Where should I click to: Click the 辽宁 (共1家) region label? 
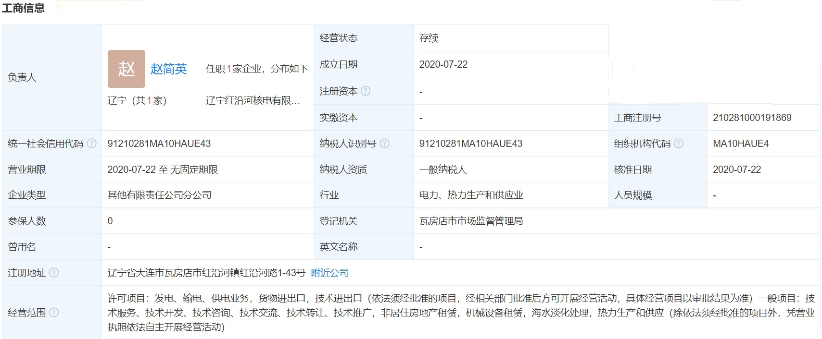[x=137, y=100]
